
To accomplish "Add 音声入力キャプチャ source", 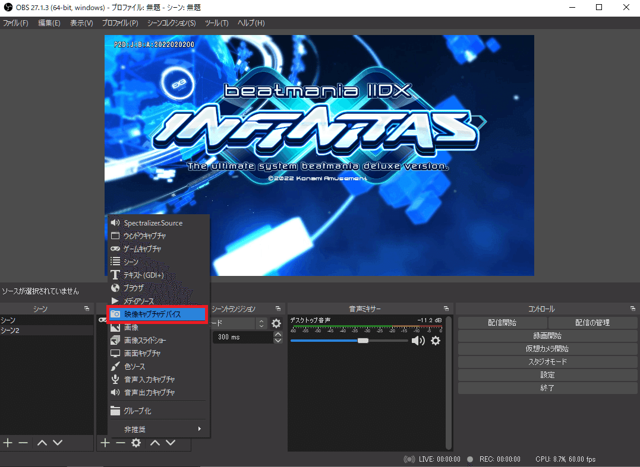I will 159,379.
